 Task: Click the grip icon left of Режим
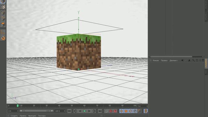[x=150, y=60]
